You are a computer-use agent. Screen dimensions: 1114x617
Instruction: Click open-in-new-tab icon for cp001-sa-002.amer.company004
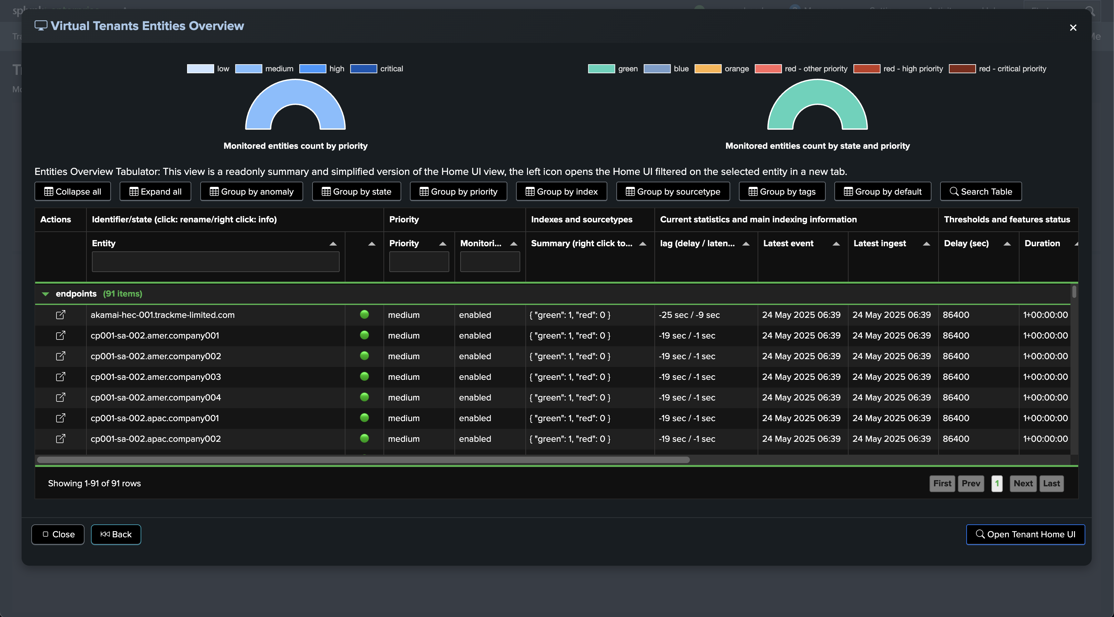[x=61, y=397]
